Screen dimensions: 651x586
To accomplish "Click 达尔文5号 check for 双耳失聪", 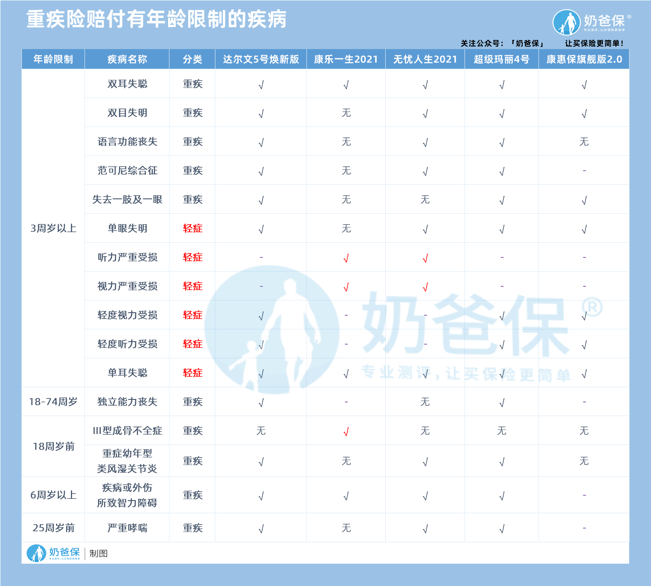I will click(x=261, y=85).
